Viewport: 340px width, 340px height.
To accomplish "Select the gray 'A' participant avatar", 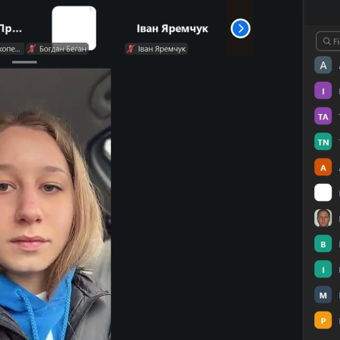I will pyautogui.click(x=323, y=65).
